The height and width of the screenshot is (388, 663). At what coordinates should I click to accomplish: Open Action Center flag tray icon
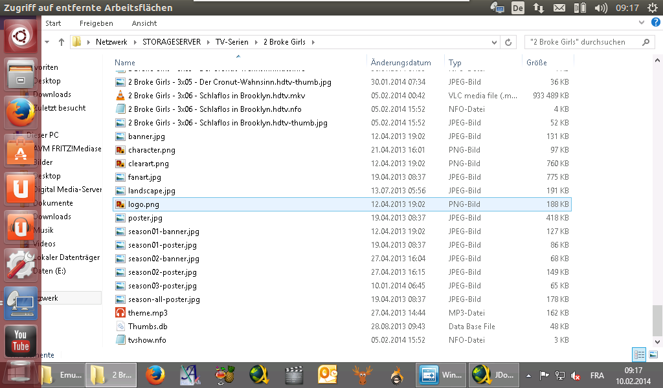[544, 375]
